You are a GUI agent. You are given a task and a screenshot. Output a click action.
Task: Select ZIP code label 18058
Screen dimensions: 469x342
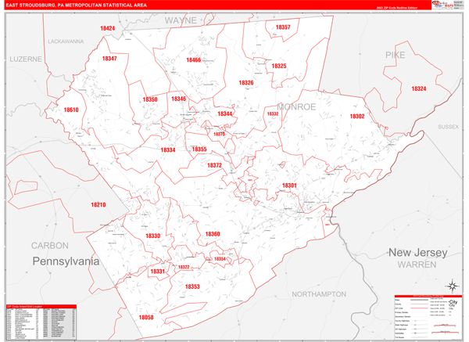click(x=146, y=318)
